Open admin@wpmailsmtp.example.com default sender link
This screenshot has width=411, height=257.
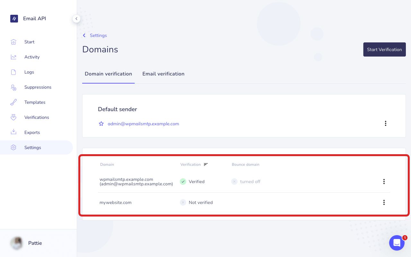click(143, 124)
